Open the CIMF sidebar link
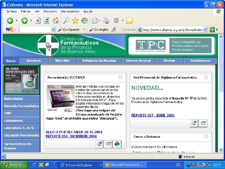Image resolution: width=225 pixels, height=169 pixels. coord(21,113)
